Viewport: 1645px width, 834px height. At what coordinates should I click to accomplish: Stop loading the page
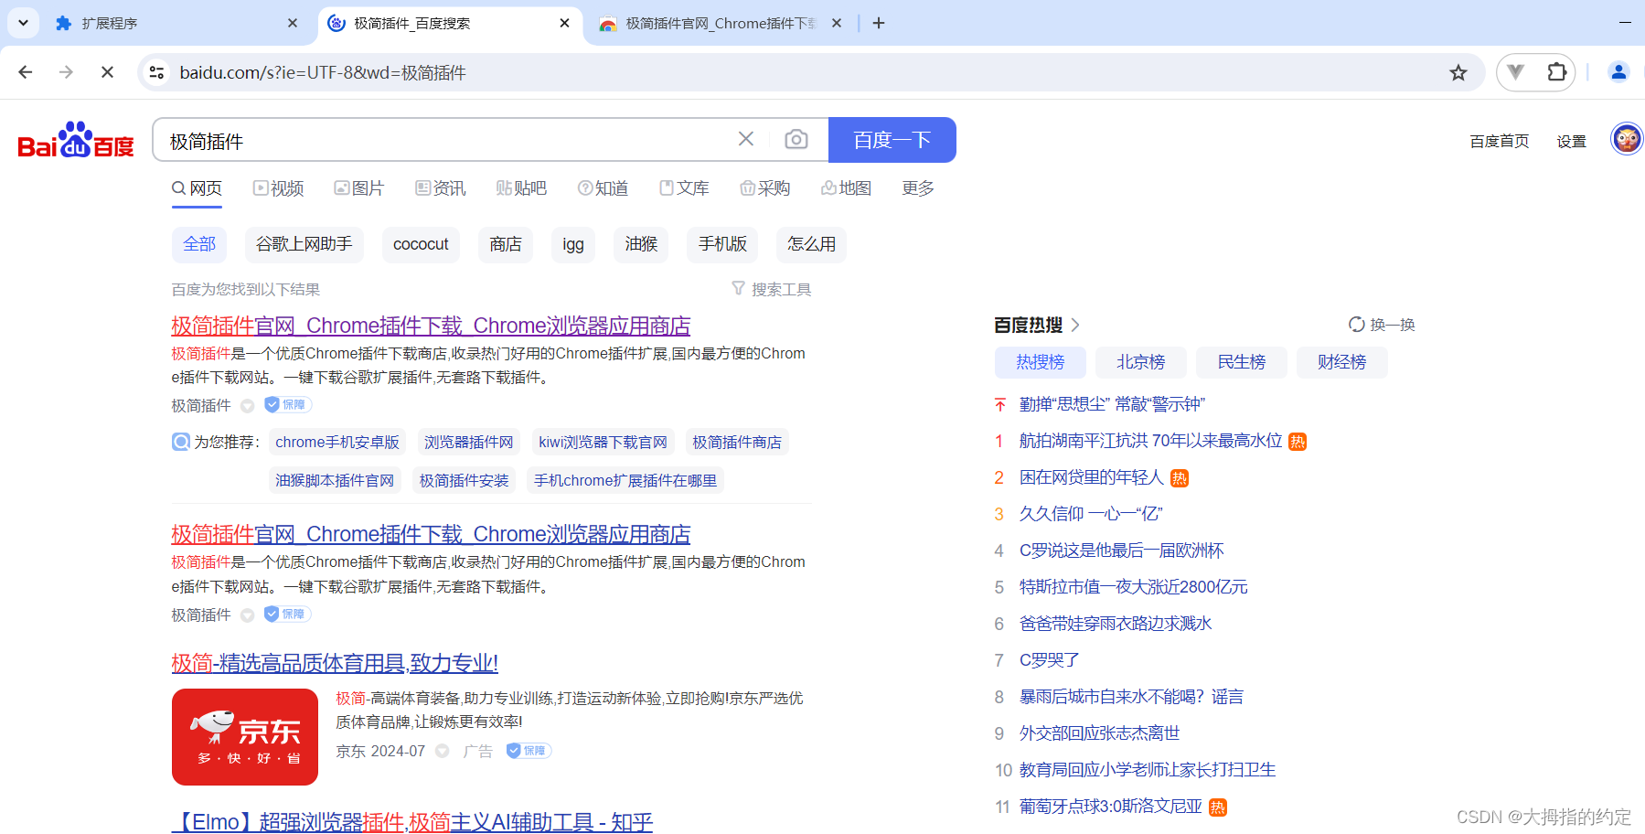point(107,72)
